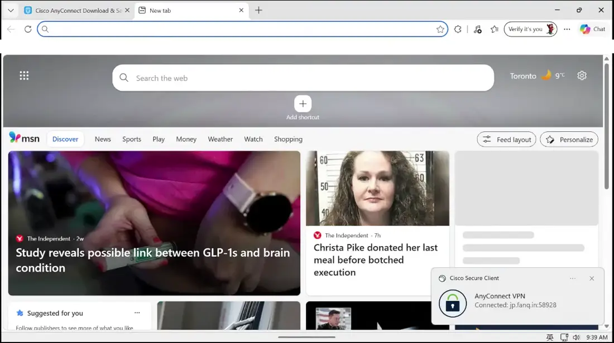Select the Money feed tab
Screen dimensions: 614x343
186,139
